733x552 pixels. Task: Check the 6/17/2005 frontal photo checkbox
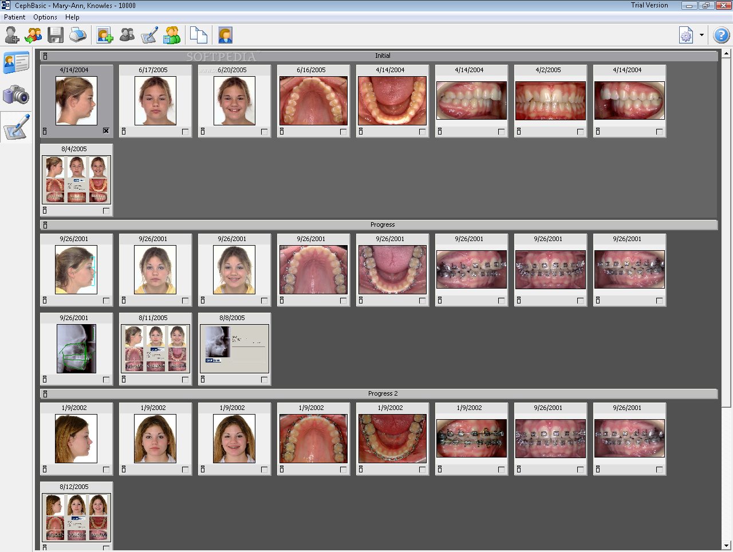[x=185, y=132]
